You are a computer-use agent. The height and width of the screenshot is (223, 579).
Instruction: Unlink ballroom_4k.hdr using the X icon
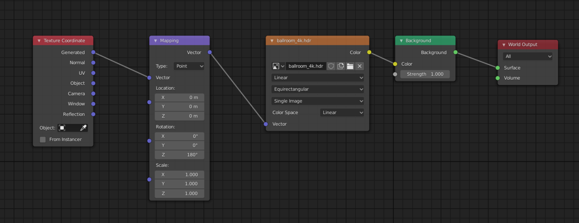coord(360,66)
